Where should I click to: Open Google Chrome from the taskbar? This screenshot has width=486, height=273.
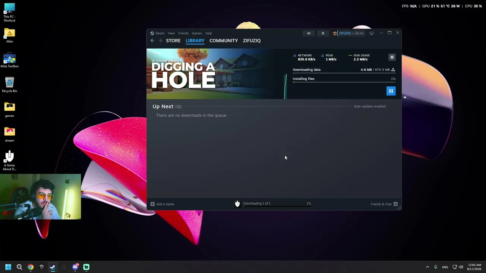30,267
